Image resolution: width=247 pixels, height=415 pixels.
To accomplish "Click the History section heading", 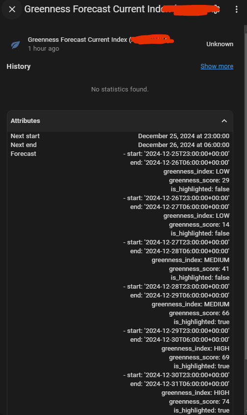I will tap(19, 66).
